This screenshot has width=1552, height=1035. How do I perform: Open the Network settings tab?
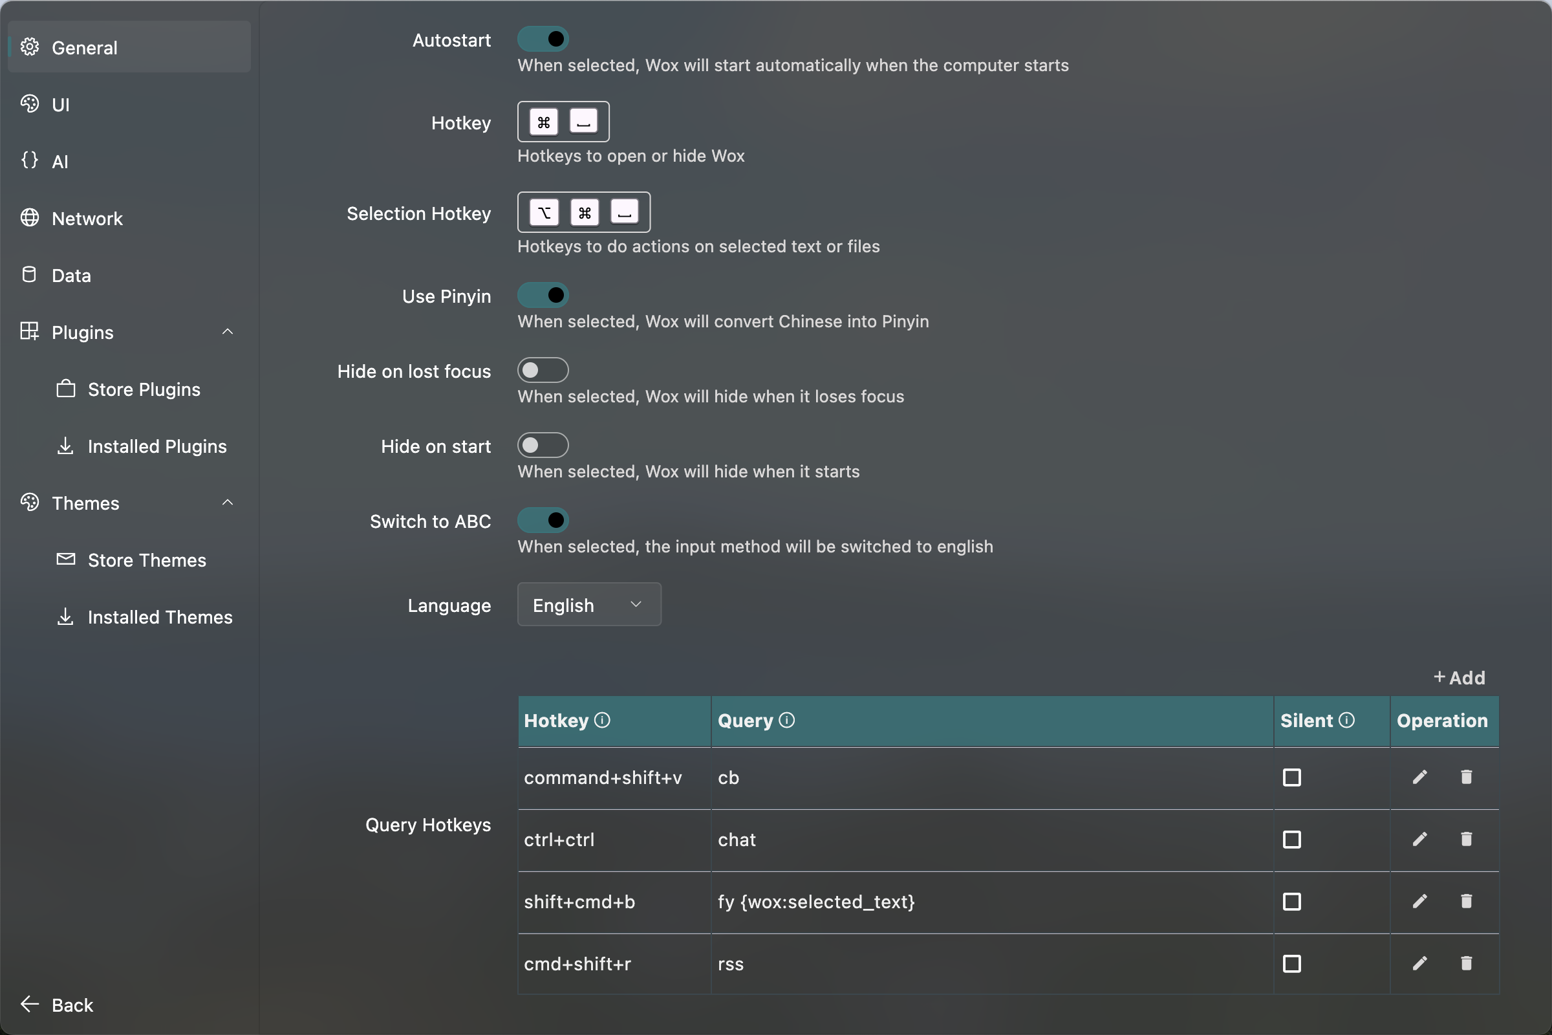(87, 218)
